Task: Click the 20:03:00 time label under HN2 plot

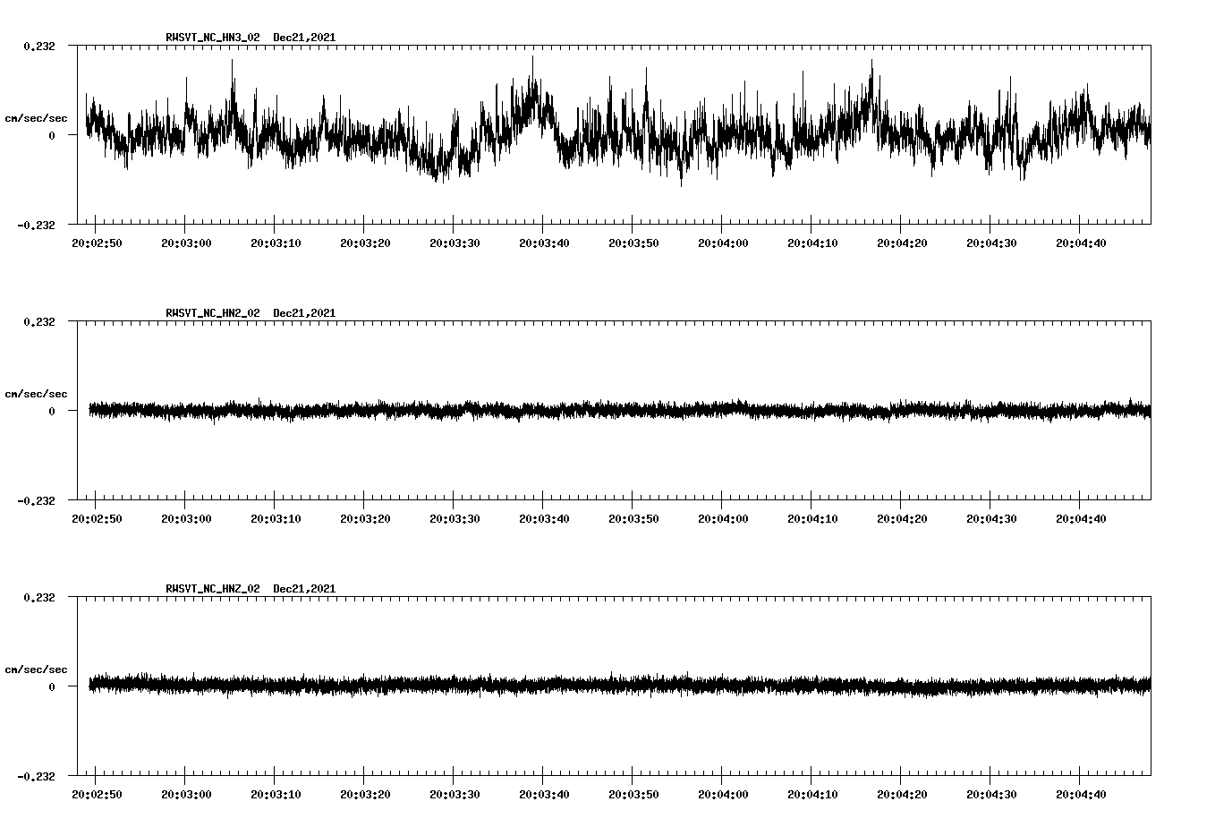Action: pyautogui.click(x=186, y=518)
